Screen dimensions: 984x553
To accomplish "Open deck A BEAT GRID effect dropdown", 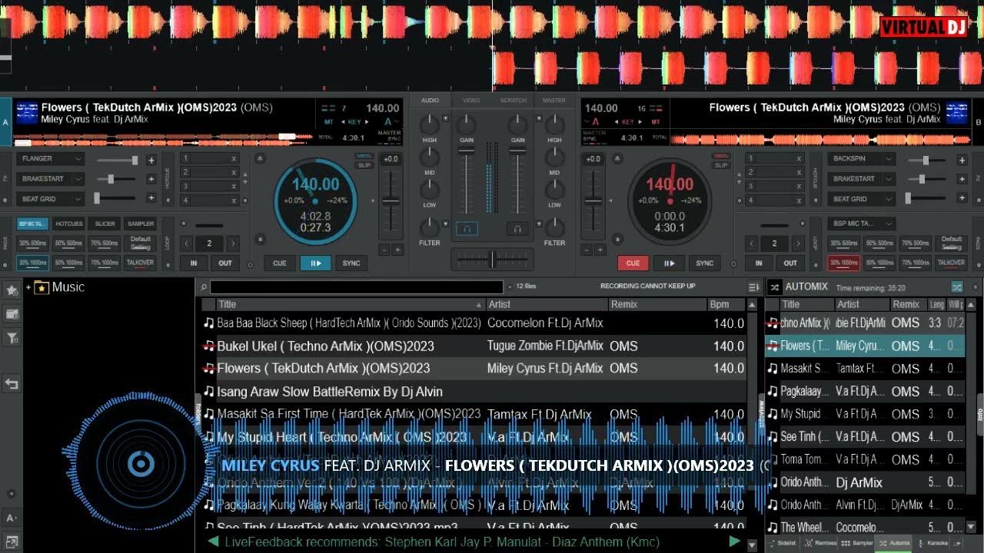I will click(50, 198).
